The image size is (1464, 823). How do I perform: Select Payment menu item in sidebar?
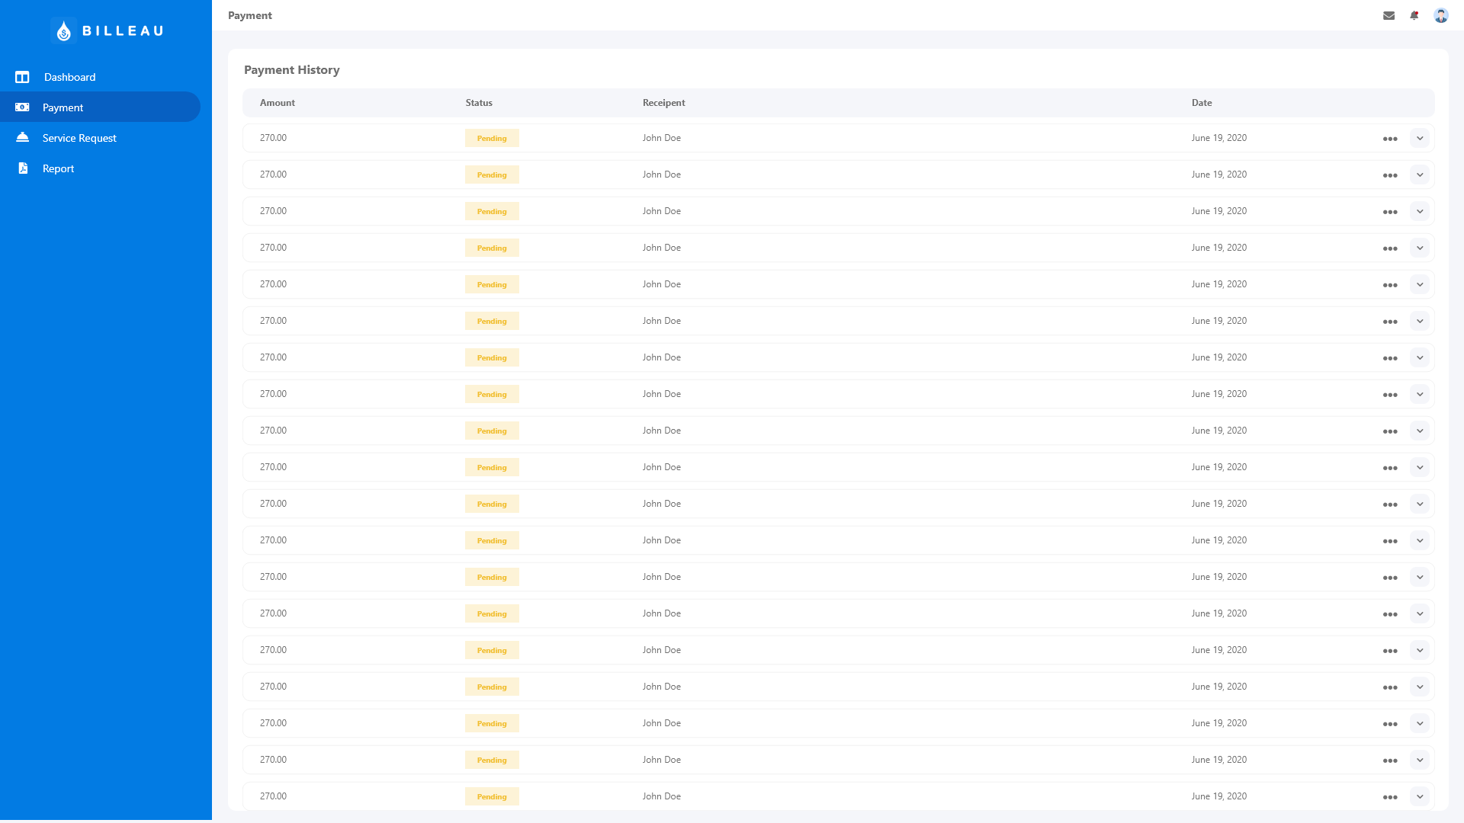(63, 107)
